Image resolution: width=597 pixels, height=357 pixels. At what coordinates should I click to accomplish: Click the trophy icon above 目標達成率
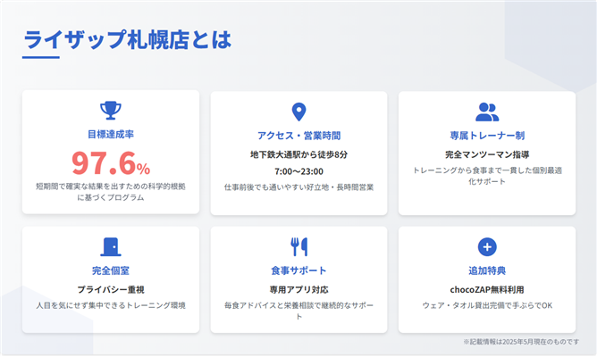111,111
